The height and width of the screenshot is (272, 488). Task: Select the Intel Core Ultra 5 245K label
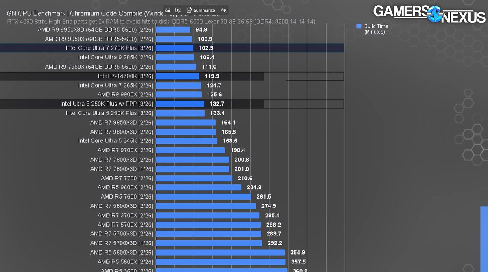[x=116, y=140]
